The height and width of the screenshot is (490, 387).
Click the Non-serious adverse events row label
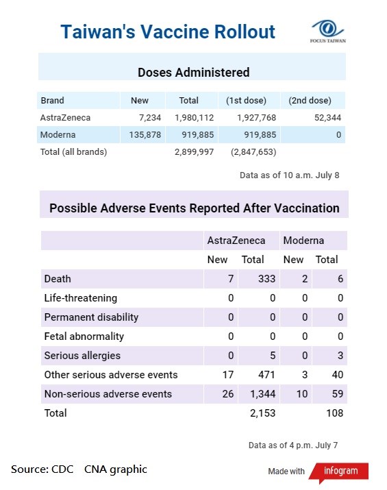[x=108, y=394]
